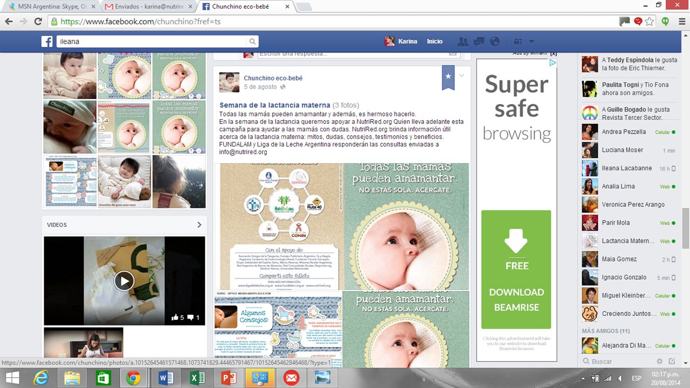Open chat with Luciana Moser

(x=629, y=150)
